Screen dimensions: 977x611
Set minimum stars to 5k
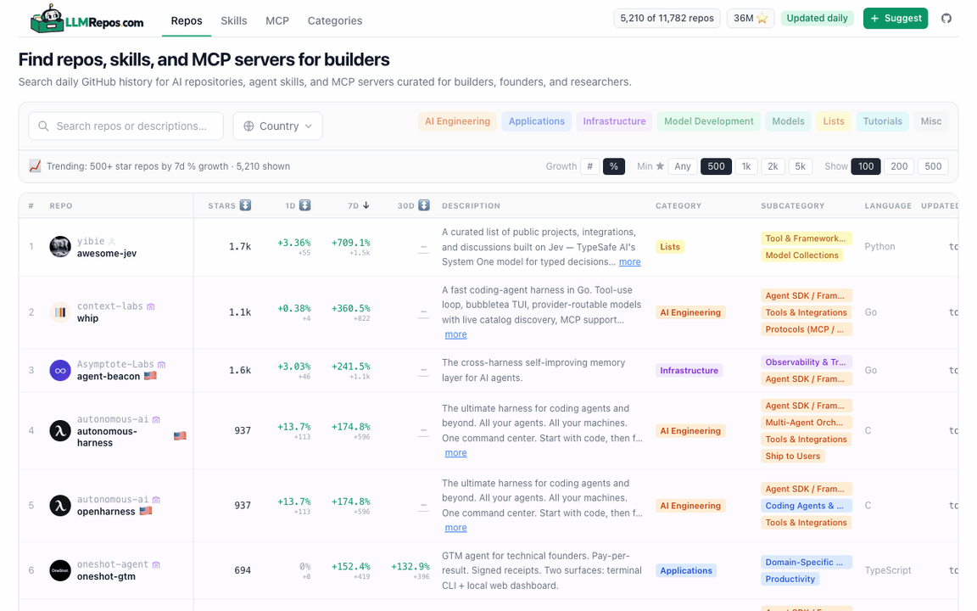pyautogui.click(x=800, y=166)
